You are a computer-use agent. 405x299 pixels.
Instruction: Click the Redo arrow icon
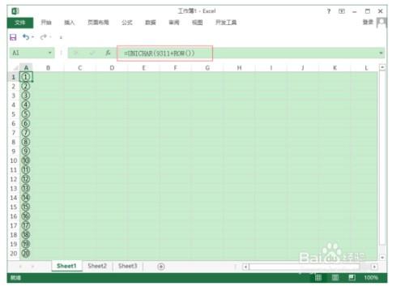pos(44,37)
